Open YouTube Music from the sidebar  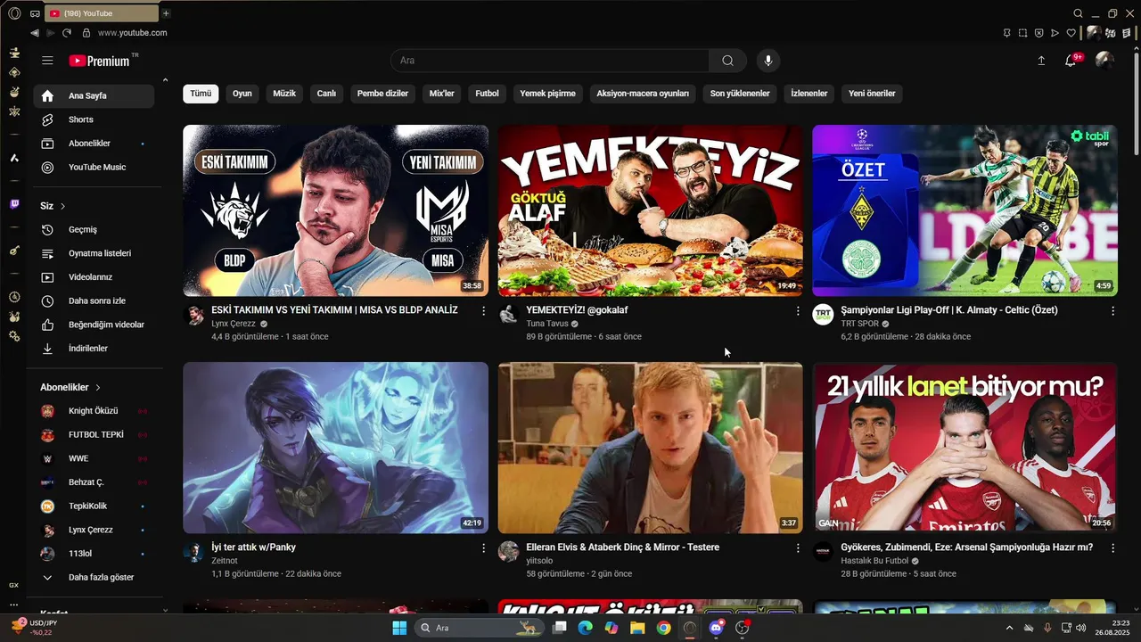94,167
